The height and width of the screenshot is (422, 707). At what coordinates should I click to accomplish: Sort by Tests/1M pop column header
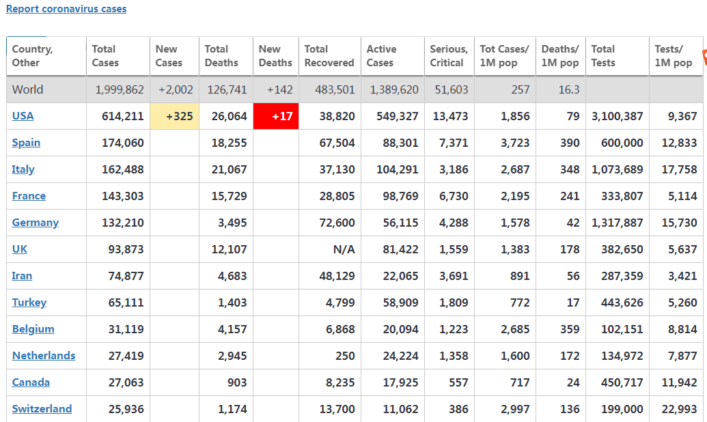click(x=676, y=56)
